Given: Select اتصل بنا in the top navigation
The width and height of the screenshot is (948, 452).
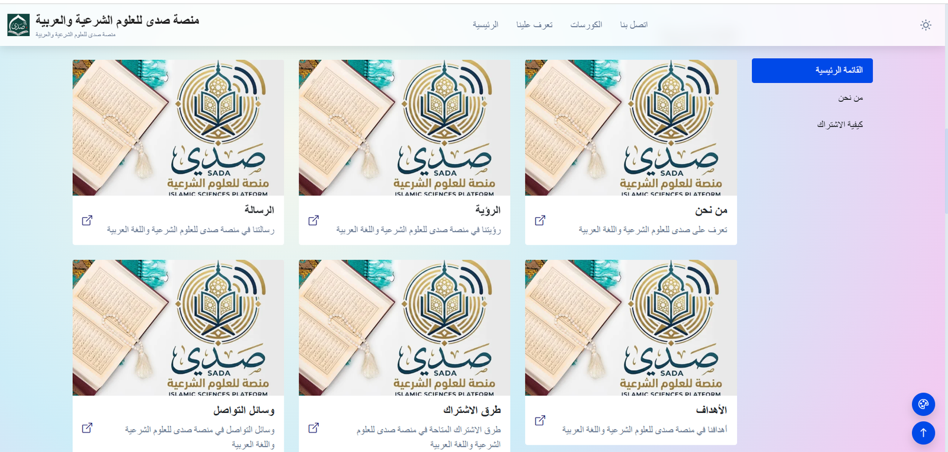Looking at the screenshot, I should click(633, 25).
